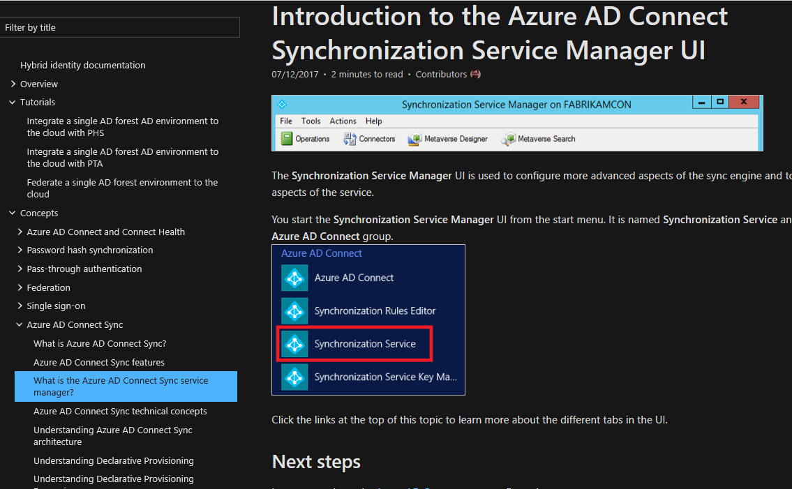Screen dimensions: 792x489
Task: Open the File menu
Action: [285, 121]
